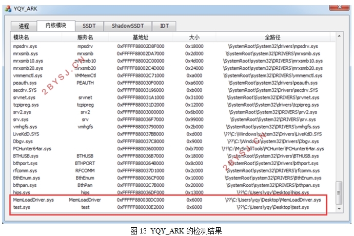Click service name BTHPORT cell
This screenshot has width=354, height=236.
85,163
